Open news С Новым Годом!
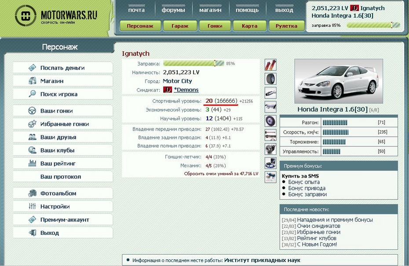Viewport: 409px width, 266px height. tap(317, 244)
